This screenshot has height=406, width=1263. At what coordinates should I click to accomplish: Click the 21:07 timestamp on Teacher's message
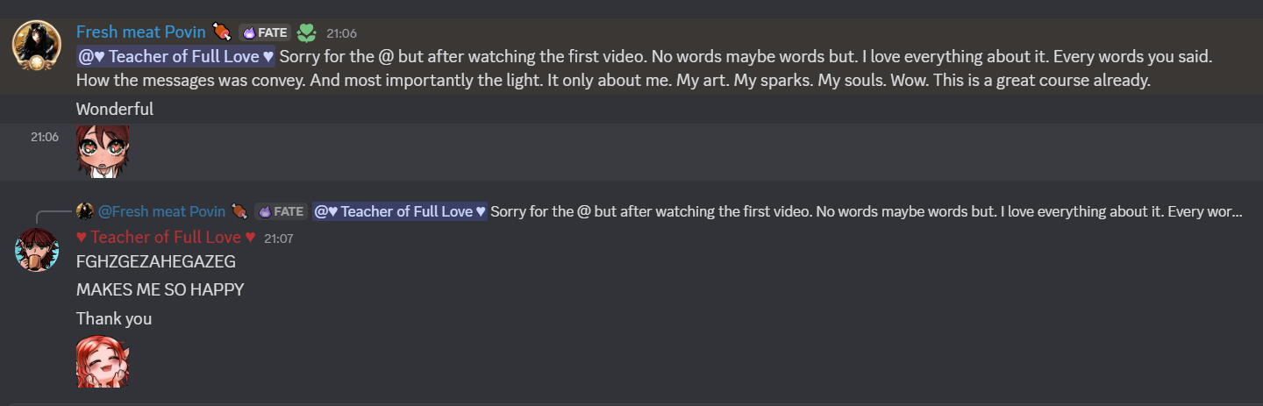click(x=279, y=238)
